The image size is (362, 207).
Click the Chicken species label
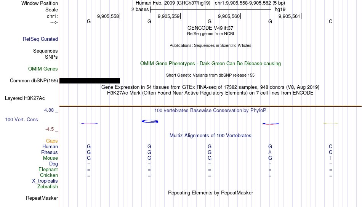pos(49,175)
